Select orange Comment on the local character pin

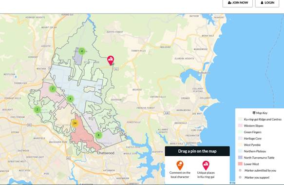coord(180,165)
